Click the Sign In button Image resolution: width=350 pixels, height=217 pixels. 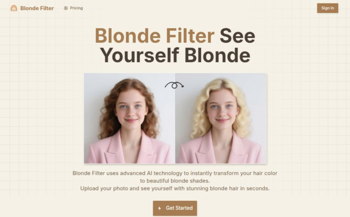click(x=327, y=8)
